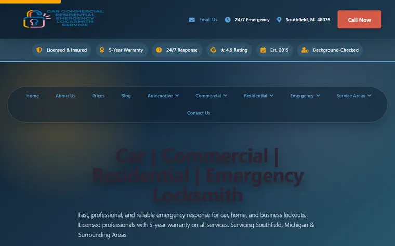395x246 pixels.
Task: Click the logo text Car Commercial Residential Emergency
Action: coord(75,18)
